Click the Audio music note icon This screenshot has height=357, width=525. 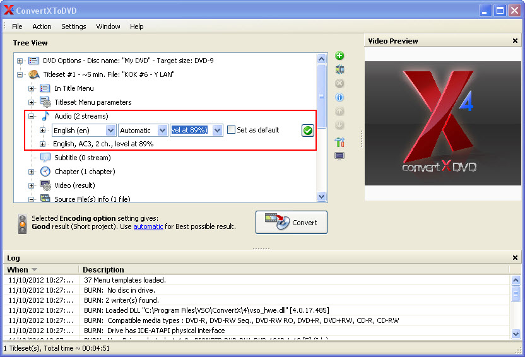coord(45,116)
